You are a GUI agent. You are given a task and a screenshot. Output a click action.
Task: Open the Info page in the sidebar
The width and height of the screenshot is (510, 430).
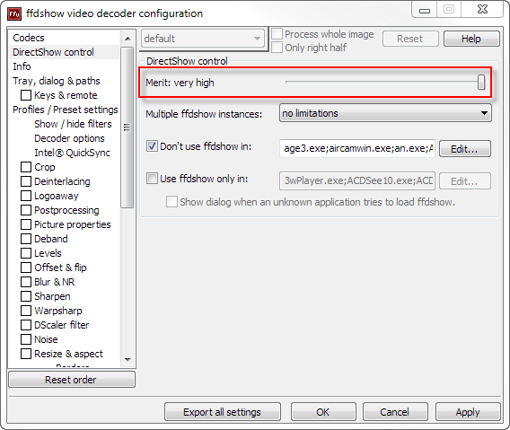click(x=22, y=66)
